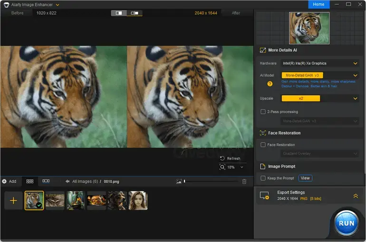Screen dimensions: 366x242
Task: Switch to the Home tab
Action: coord(318,4)
